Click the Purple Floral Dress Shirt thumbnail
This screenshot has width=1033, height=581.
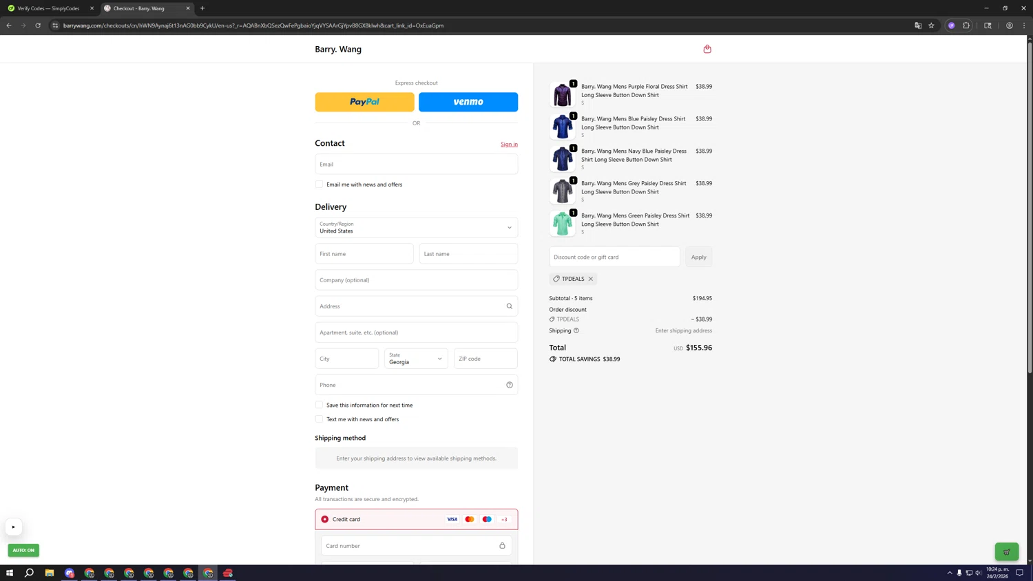tap(562, 94)
